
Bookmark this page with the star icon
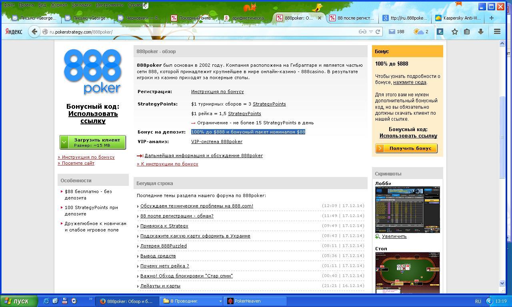point(455,32)
